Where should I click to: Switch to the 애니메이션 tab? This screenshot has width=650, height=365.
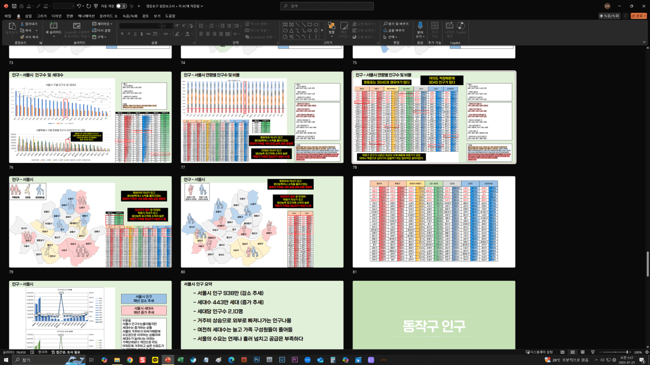[86, 16]
